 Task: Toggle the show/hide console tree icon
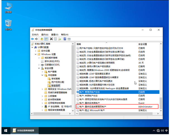pyautogui.click(x=46, y=39)
